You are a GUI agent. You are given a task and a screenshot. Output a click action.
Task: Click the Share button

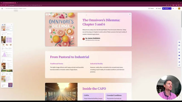(158, 8)
